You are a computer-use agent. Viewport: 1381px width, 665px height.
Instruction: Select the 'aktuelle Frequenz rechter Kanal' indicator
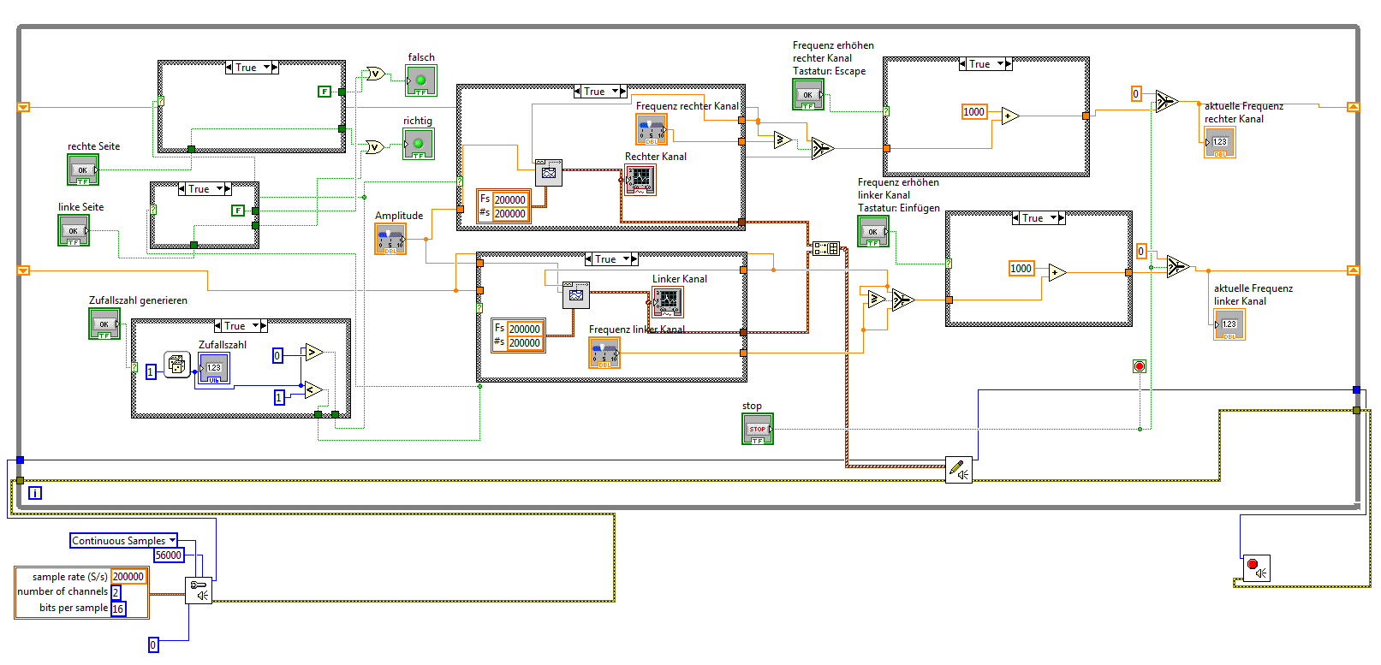[x=1219, y=143]
